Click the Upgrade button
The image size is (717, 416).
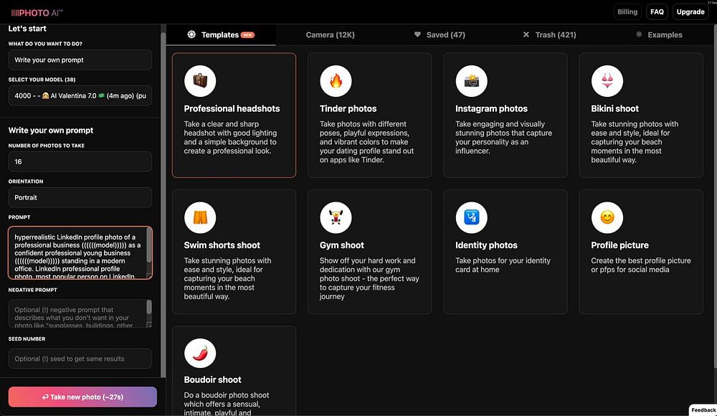690,12
